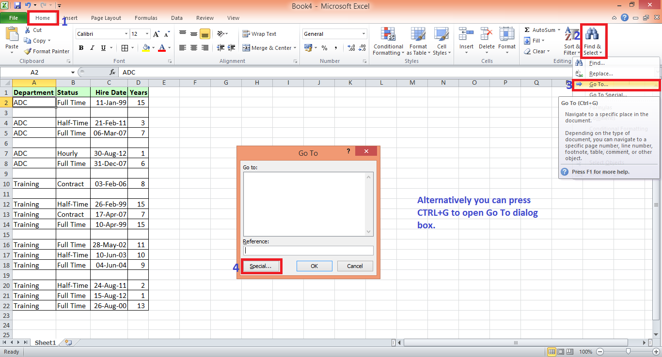
Task: Select the Sheet1 worksheet tab
Action: [45, 342]
